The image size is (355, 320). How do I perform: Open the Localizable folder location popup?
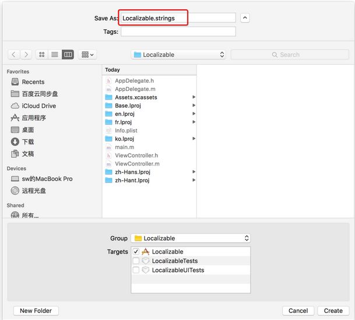pyautogui.click(x=178, y=55)
